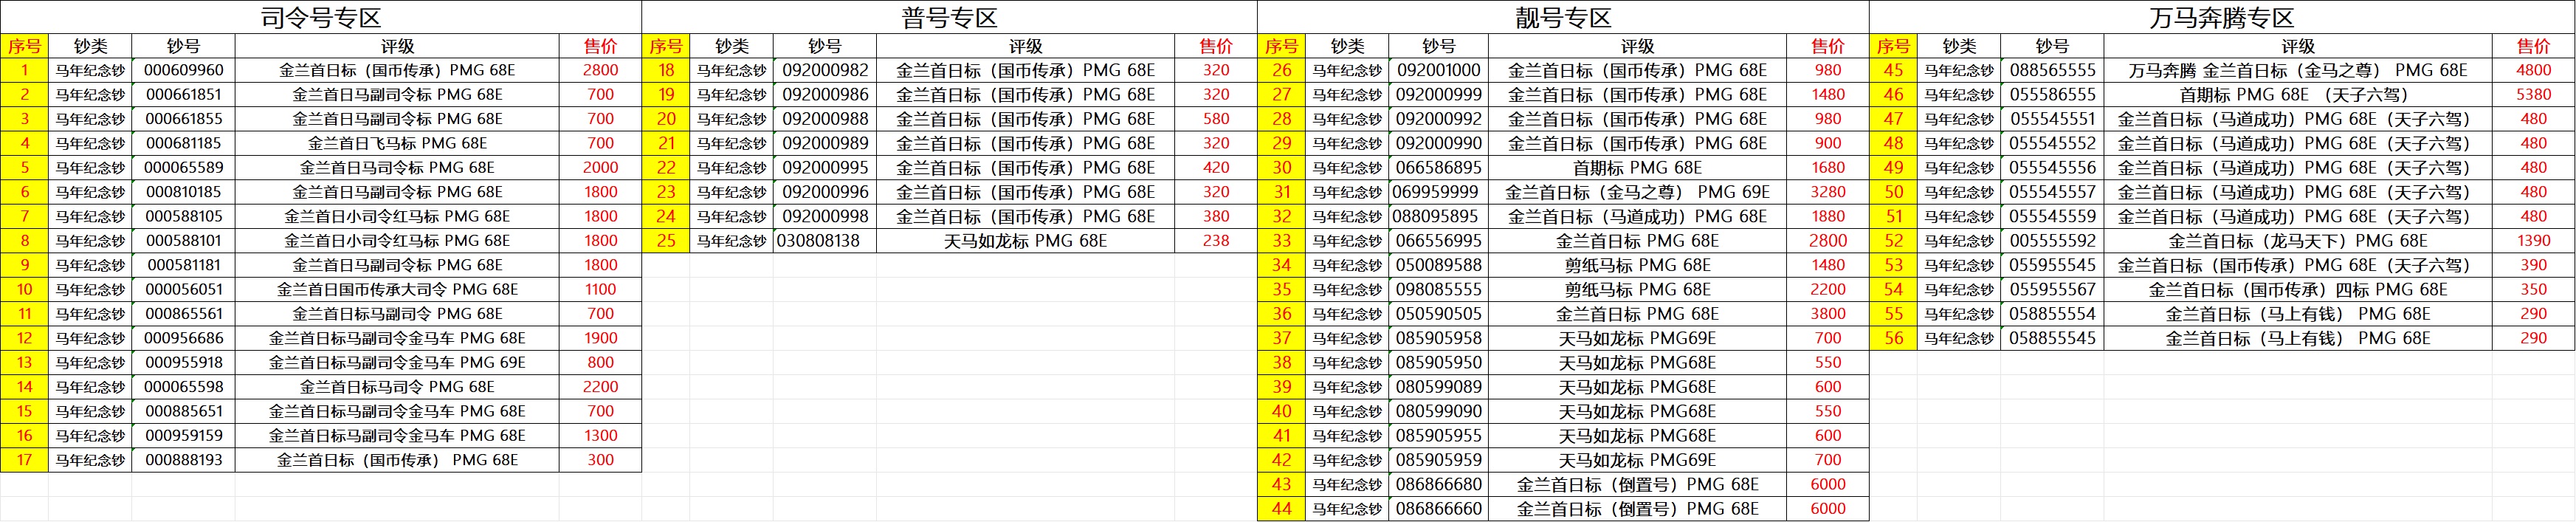The height and width of the screenshot is (522, 2576).
Task: Select the 普号专区 section title
Action: (x=949, y=17)
